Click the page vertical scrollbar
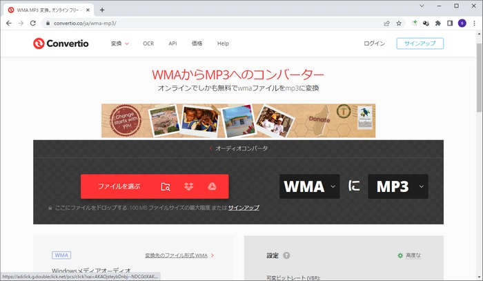This screenshot has width=483, height=281. (480, 77)
